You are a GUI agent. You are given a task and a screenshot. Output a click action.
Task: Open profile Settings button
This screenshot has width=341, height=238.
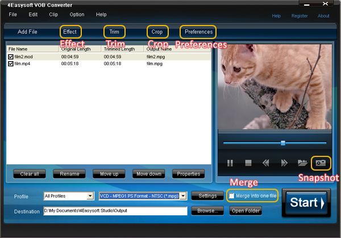[207, 196]
